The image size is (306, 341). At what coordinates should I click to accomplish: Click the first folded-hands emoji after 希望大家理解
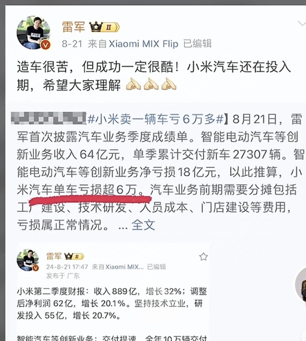click(133, 84)
